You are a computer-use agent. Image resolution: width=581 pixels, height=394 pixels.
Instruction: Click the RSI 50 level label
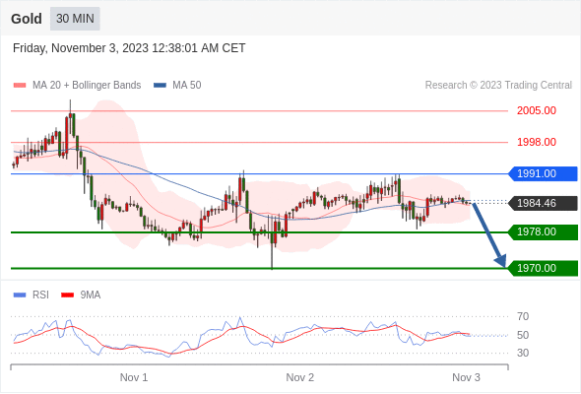click(x=523, y=335)
